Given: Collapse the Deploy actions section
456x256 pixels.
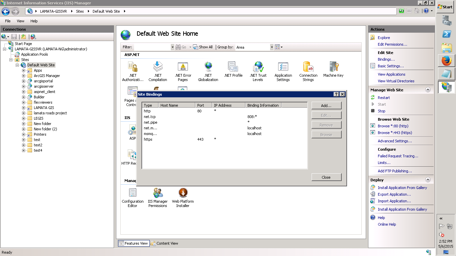Looking at the screenshot, I should point(428,180).
